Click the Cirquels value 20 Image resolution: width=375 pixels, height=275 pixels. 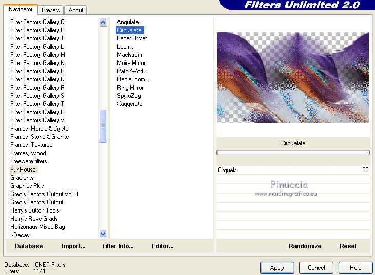click(365, 170)
